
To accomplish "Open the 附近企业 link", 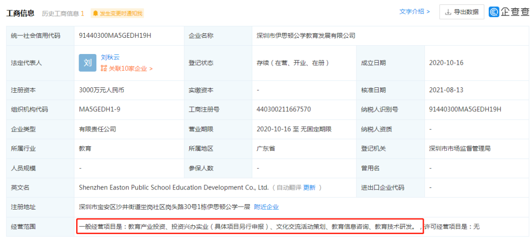I will point(266,207).
